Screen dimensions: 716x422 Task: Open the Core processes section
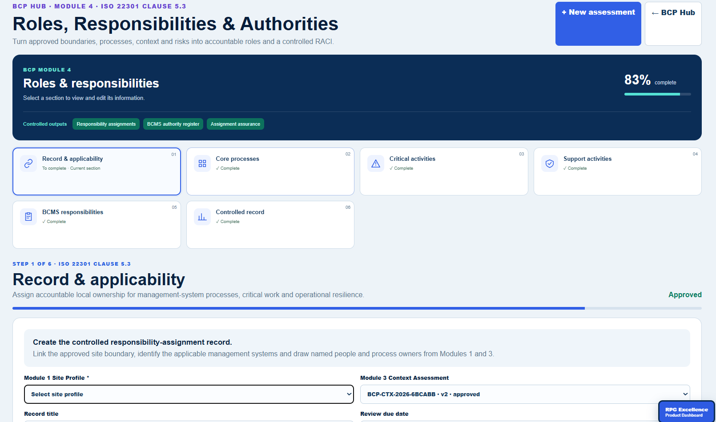coord(270,171)
